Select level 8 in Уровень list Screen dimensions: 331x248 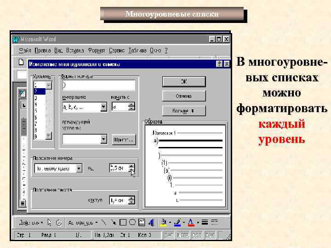click(40, 130)
